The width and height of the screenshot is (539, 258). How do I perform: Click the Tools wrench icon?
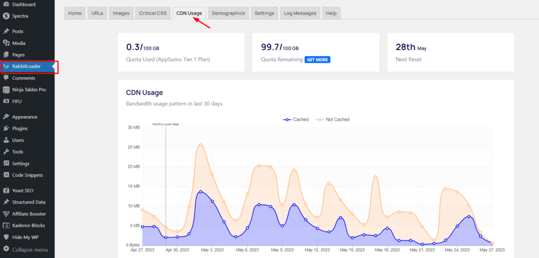point(6,152)
